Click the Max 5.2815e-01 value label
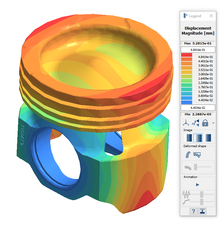219x227 pixels. coord(198,43)
